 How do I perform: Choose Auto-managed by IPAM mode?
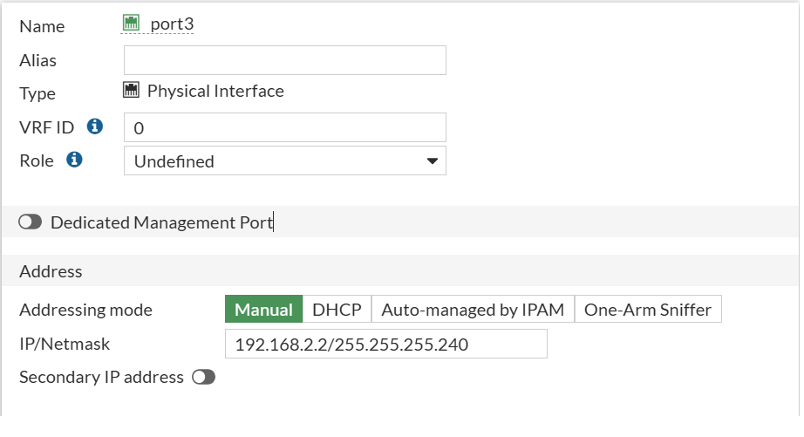pos(473,310)
